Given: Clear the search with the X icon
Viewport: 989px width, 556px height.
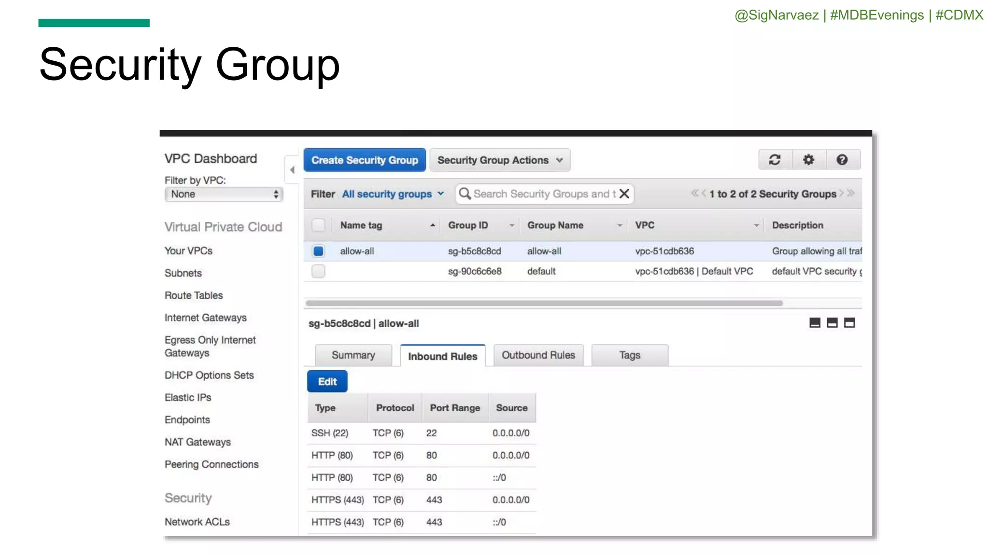Looking at the screenshot, I should click(x=624, y=194).
